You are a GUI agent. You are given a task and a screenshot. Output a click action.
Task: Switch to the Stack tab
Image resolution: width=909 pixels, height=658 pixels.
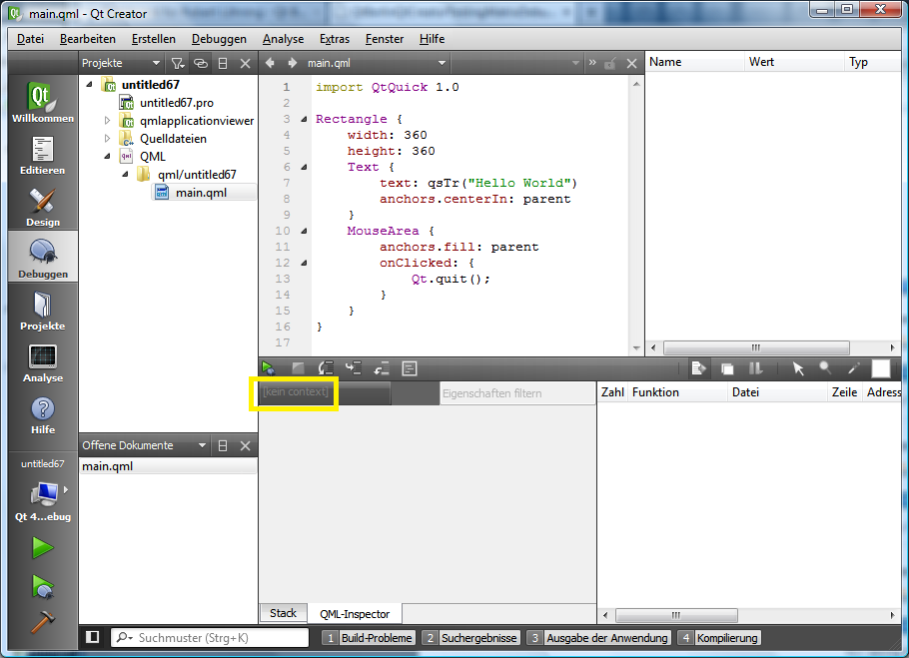[x=283, y=613]
